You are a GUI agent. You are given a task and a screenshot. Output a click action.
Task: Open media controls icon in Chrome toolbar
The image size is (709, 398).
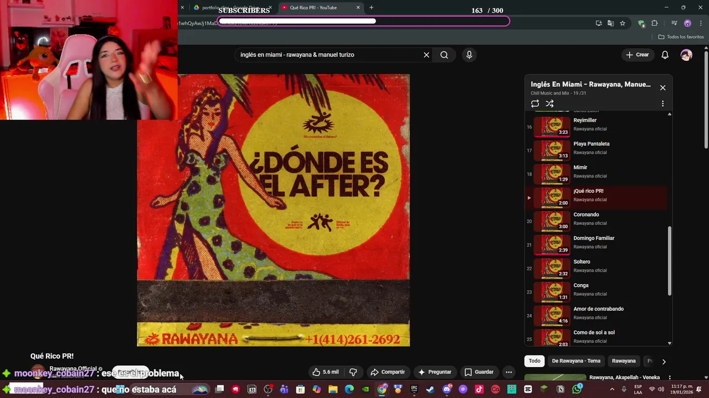click(x=674, y=23)
